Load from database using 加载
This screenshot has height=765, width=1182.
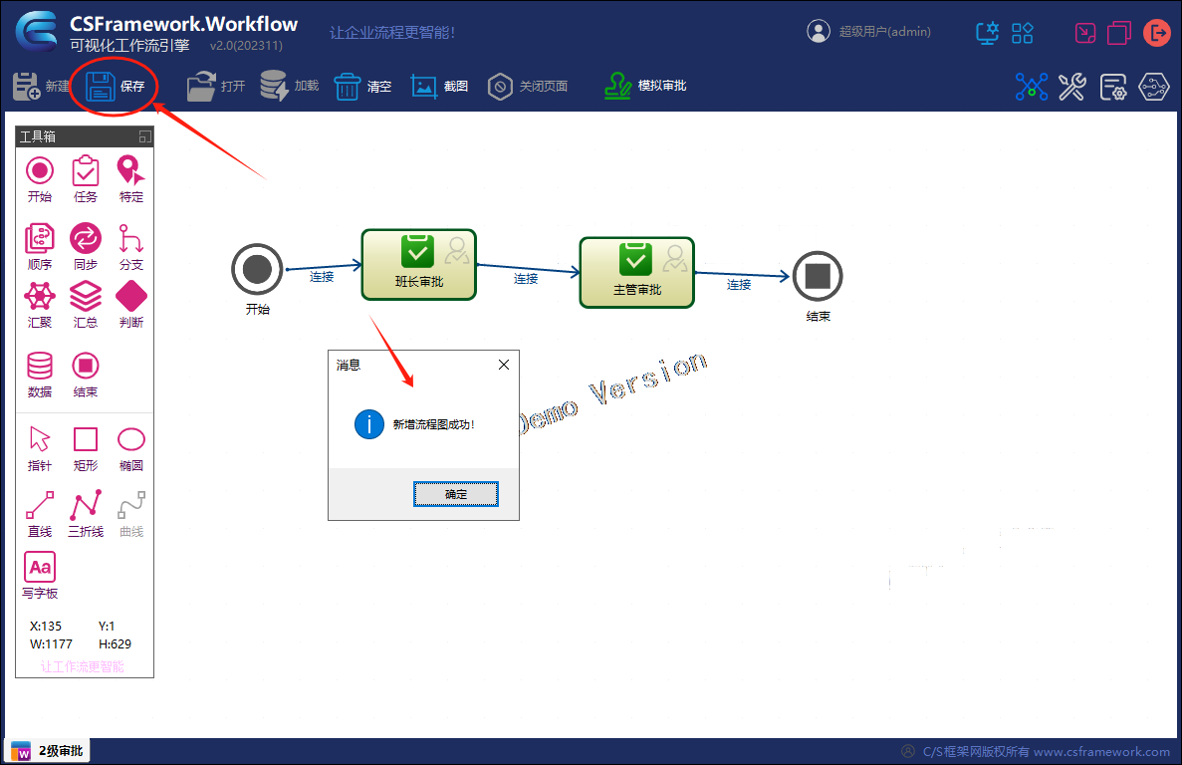pyautogui.click(x=290, y=86)
